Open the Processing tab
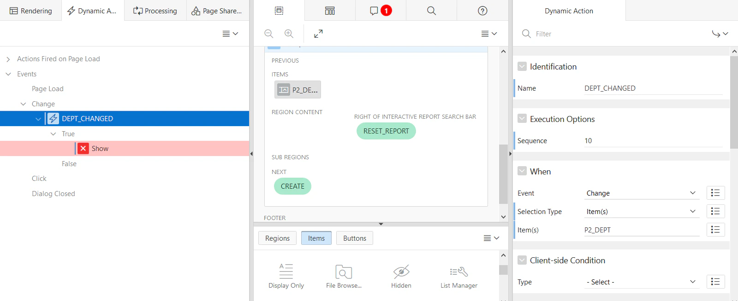The image size is (738, 301). (155, 11)
